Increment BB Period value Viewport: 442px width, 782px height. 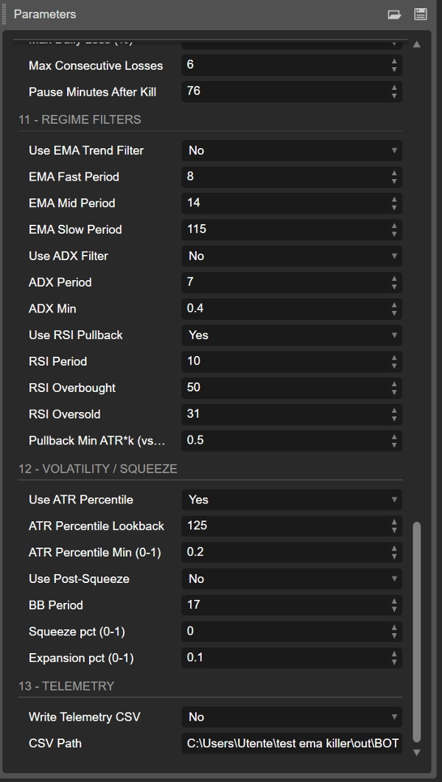(396, 602)
